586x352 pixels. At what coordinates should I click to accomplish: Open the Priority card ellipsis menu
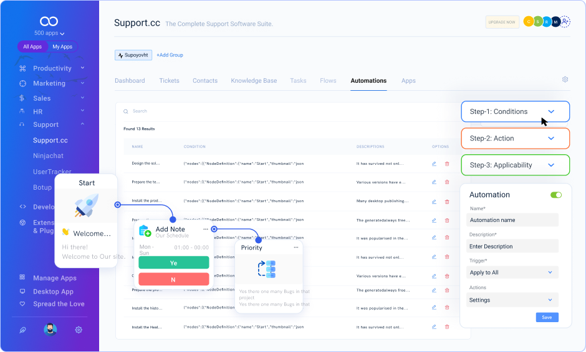(x=295, y=248)
